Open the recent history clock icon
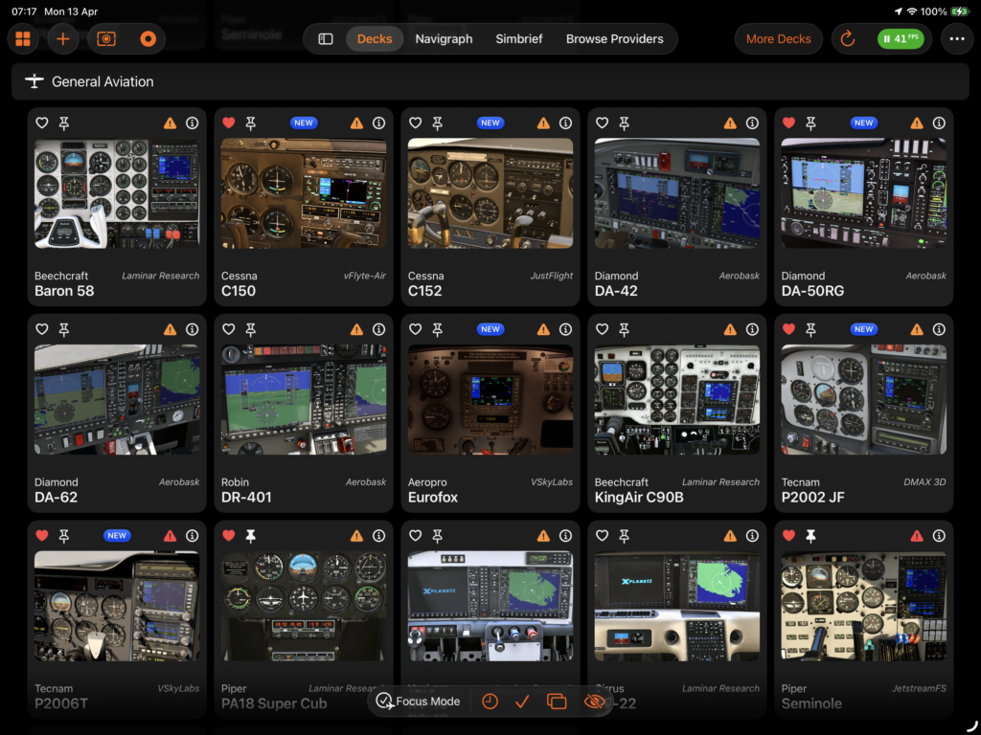This screenshot has width=981, height=735. pos(490,702)
